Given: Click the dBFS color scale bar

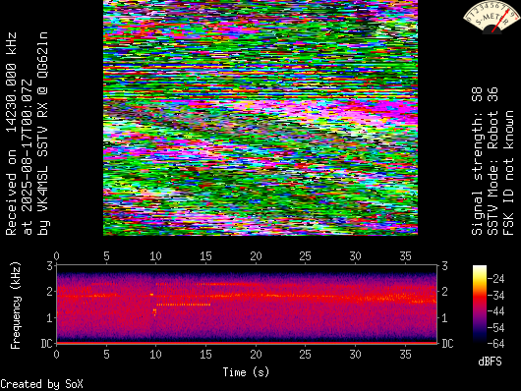Looking at the screenshot, I should click(x=480, y=304).
